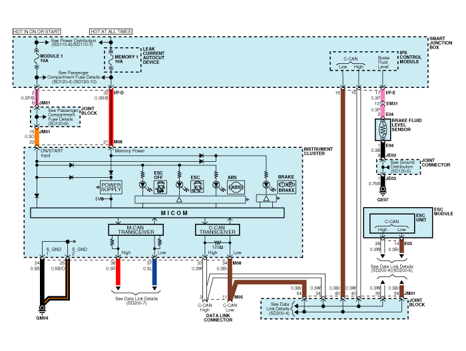466x351 pixels.
Task: Click the BRAKE warning lamp icon
Action: point(286,187)
